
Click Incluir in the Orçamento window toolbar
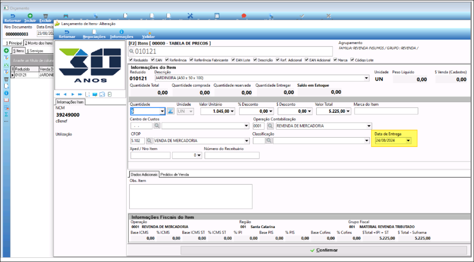30,18
